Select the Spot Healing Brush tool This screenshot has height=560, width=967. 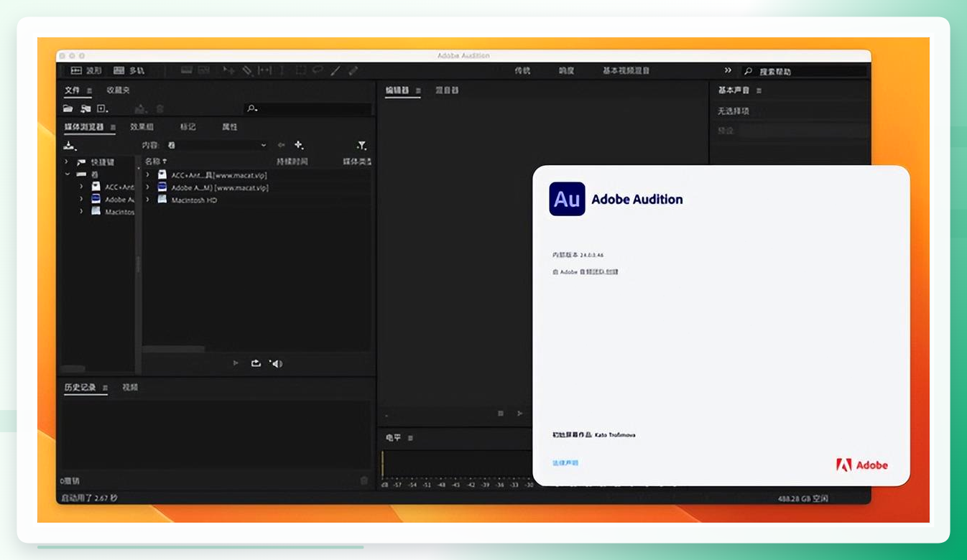tap(353, 70)
